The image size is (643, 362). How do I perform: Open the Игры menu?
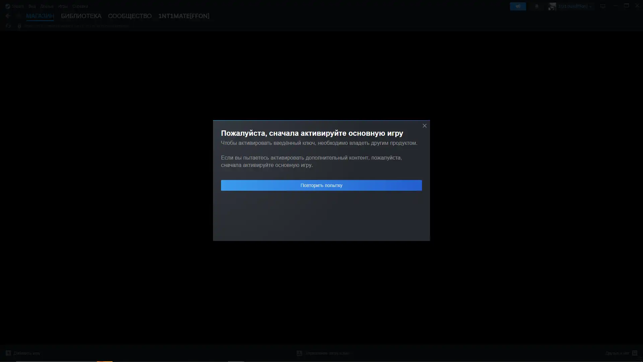[x=63, y=6]
